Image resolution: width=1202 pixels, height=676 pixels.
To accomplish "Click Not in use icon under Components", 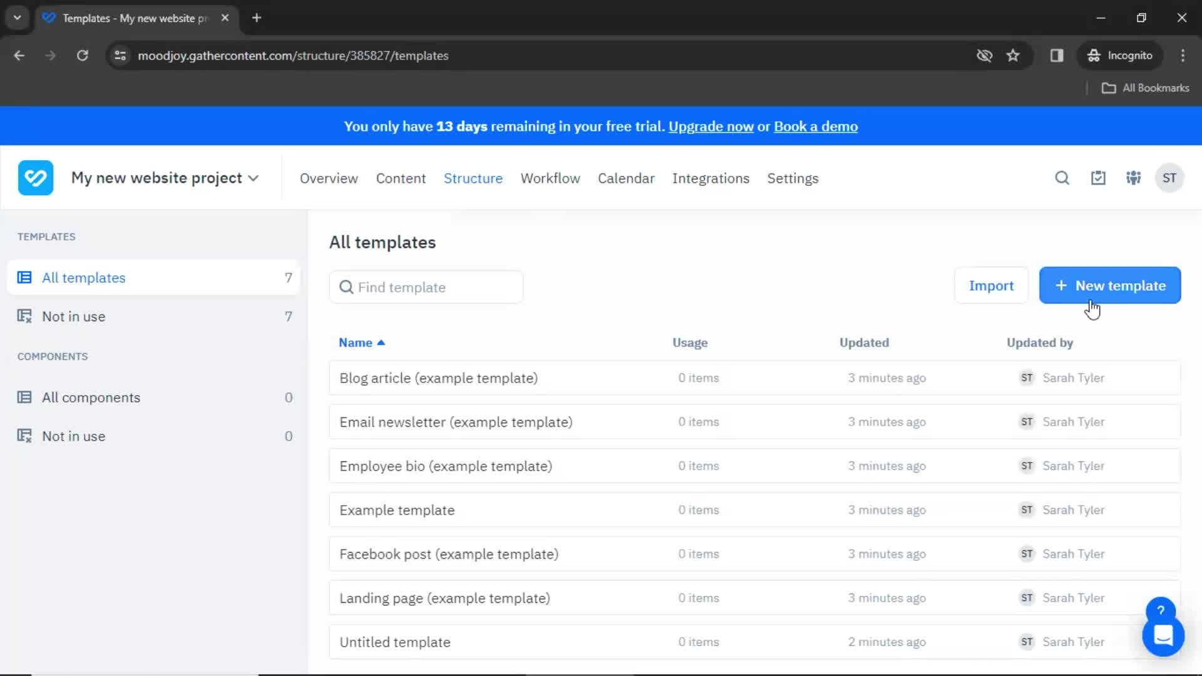I will (24, 436).
